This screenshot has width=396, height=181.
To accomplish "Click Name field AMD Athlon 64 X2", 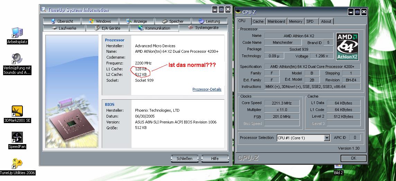I will [x=299, y=36].
